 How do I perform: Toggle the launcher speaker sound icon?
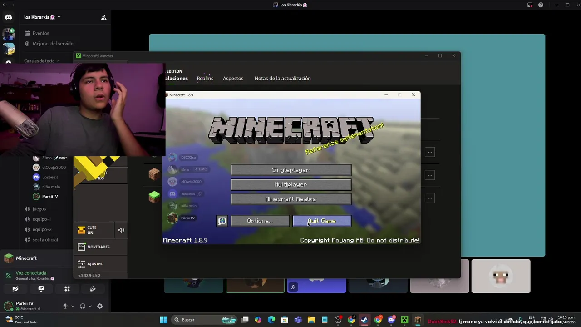[x=121, y=230]
